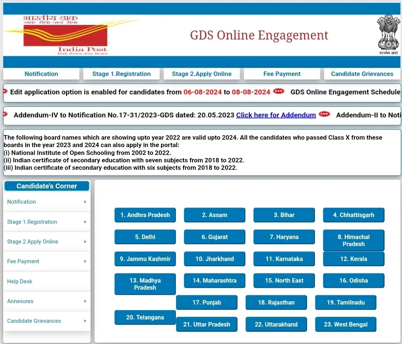This screenshot has height=344, width=402.
Task: Open Fee Payment in the top navigation bar
Action: click(282, 74)
